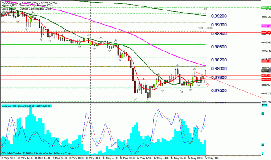
Task: Click the green price tag at axis top
Action: 266,7
